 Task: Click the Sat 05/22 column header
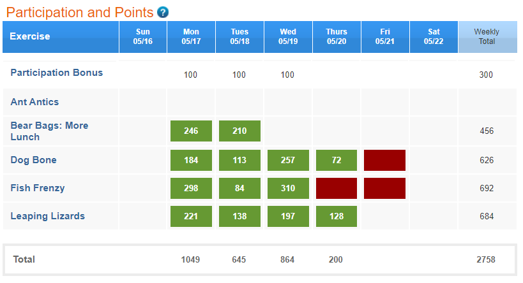pos(434,37)
